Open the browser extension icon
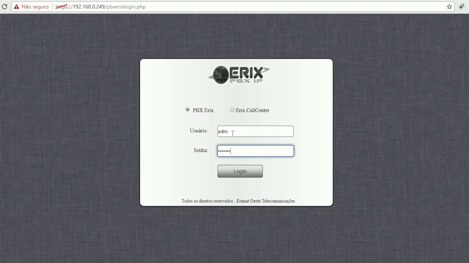469x263 pixels. click(462, 7)
